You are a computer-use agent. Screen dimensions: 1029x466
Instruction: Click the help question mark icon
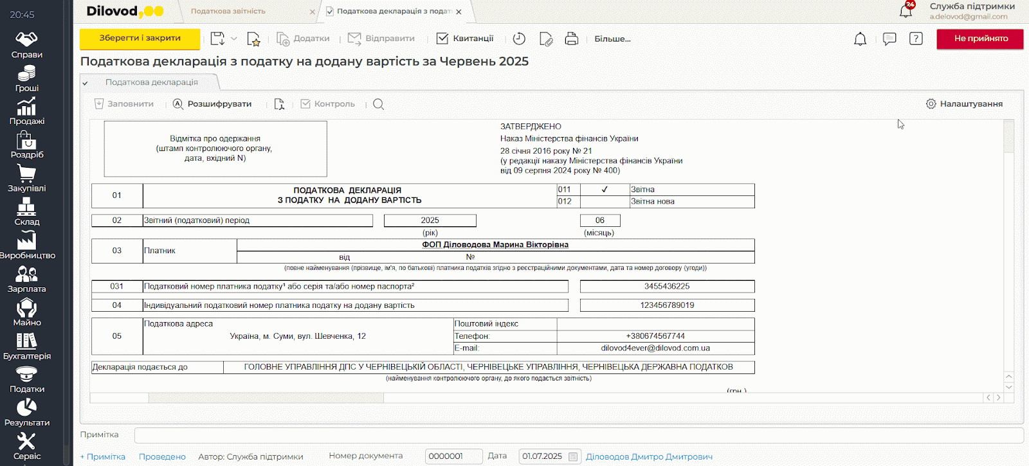click(916, 39)
